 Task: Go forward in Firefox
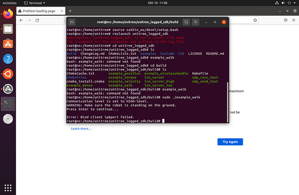click(29, 20)
